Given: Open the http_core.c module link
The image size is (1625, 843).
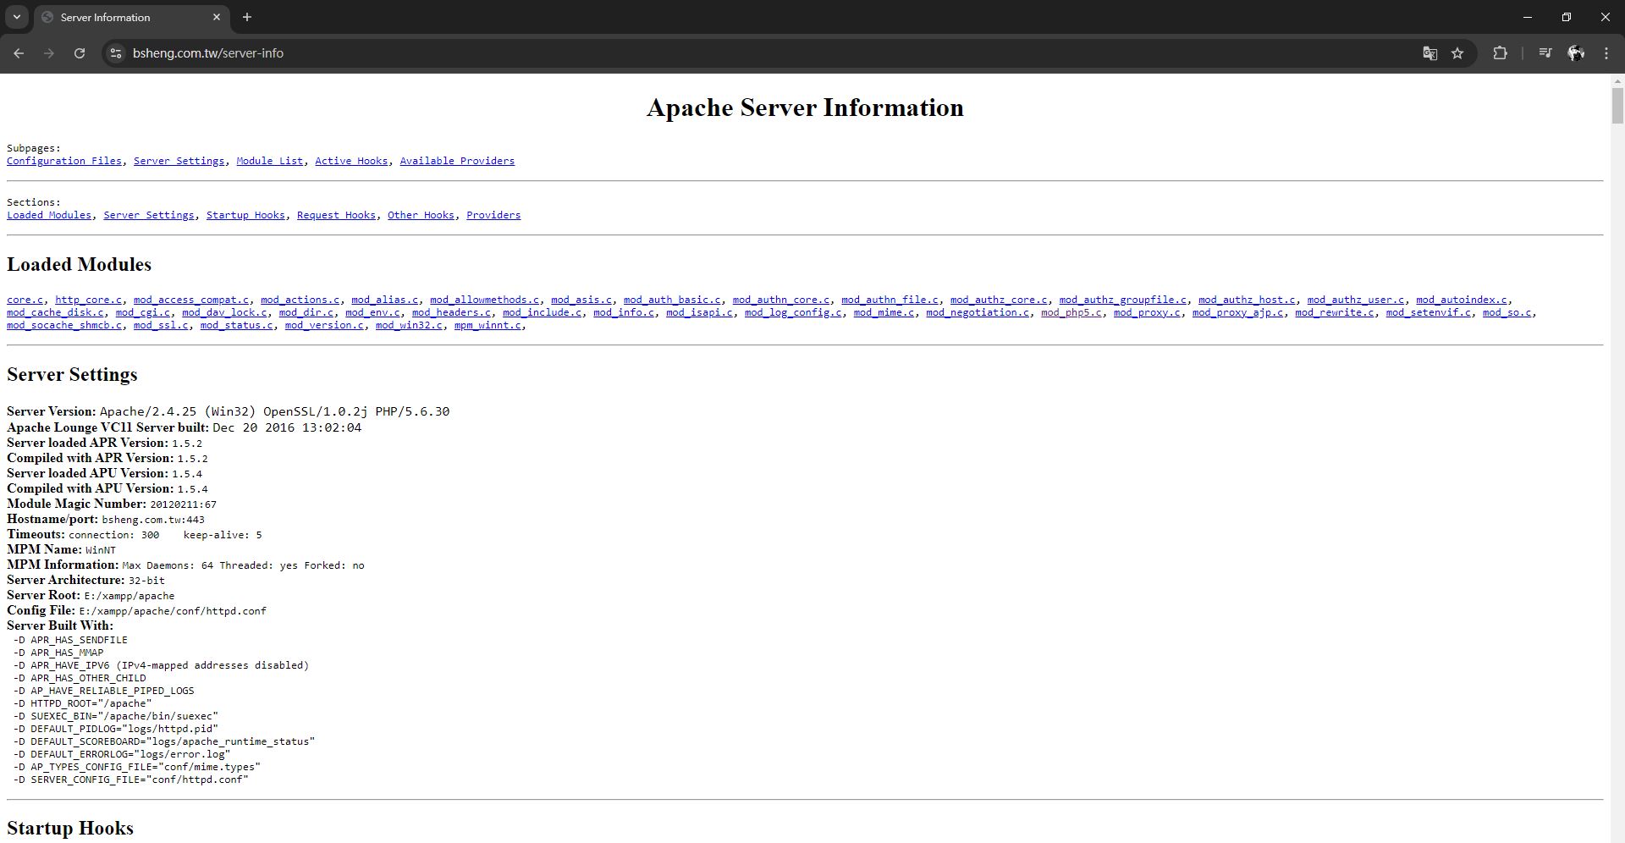Looking at the screenshot, I should [x=89, y=300].
